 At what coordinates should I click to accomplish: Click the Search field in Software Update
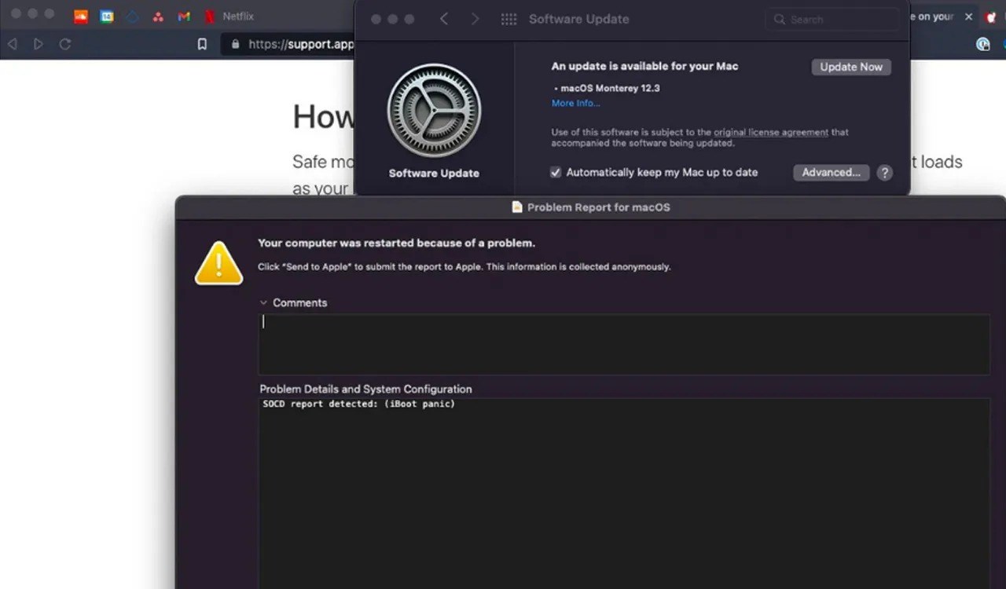pyautogui.click(x=832, y=19)
